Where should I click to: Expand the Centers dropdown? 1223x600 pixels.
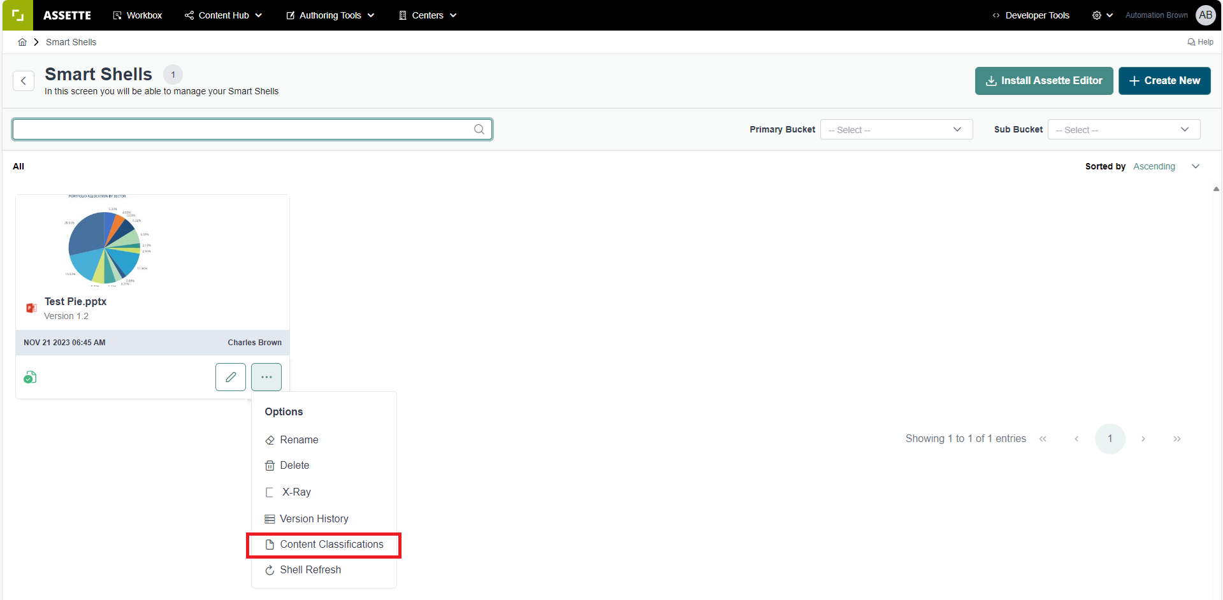pos(428,15)
